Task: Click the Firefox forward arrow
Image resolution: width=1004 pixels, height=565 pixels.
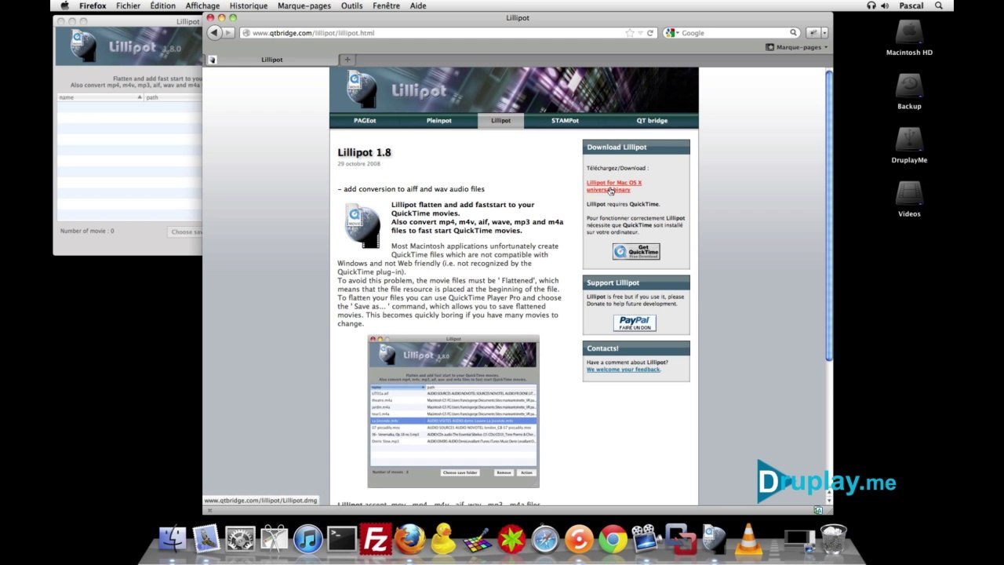Action: (x=229, y=33)
